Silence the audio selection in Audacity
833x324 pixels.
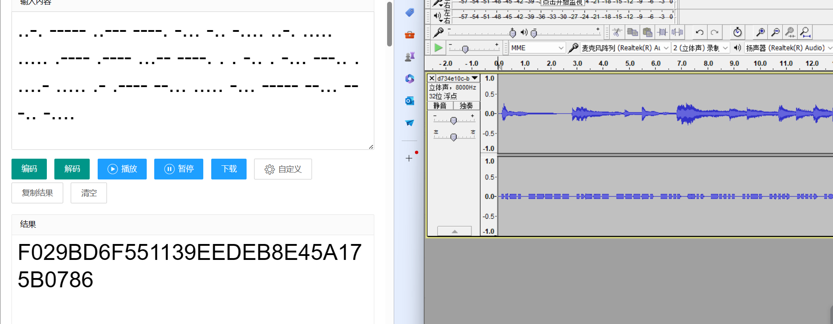tap(677, 32)
